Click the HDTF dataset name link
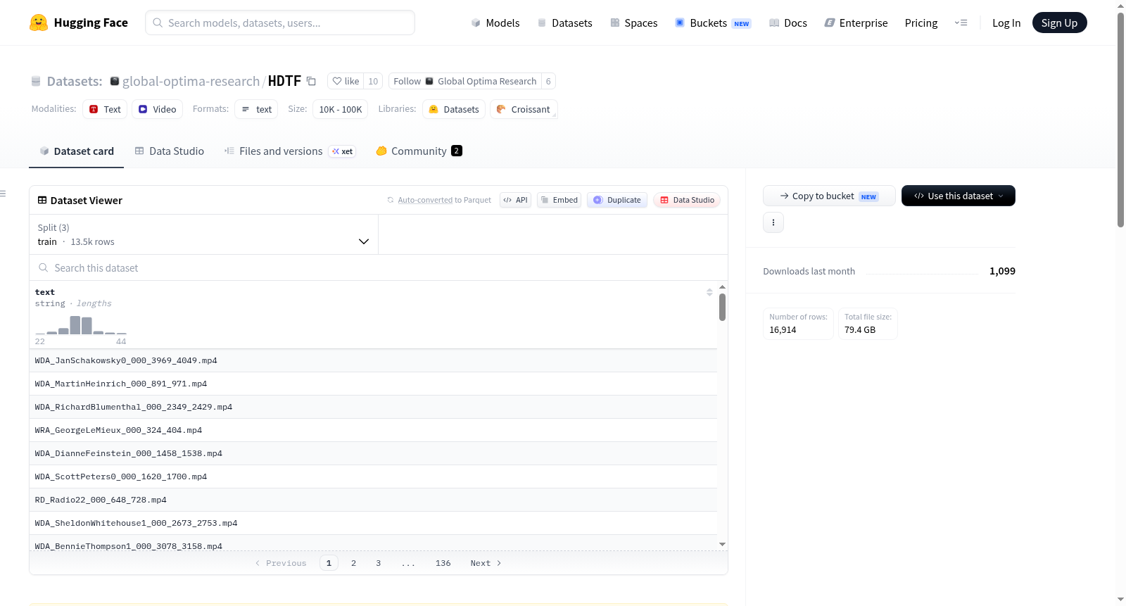Screen dimensions: 1126x606 [284, 81]
